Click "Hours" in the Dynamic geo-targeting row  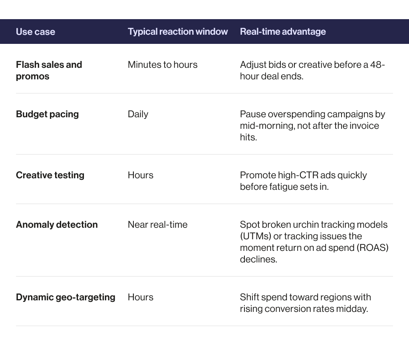tap(141, 297)
